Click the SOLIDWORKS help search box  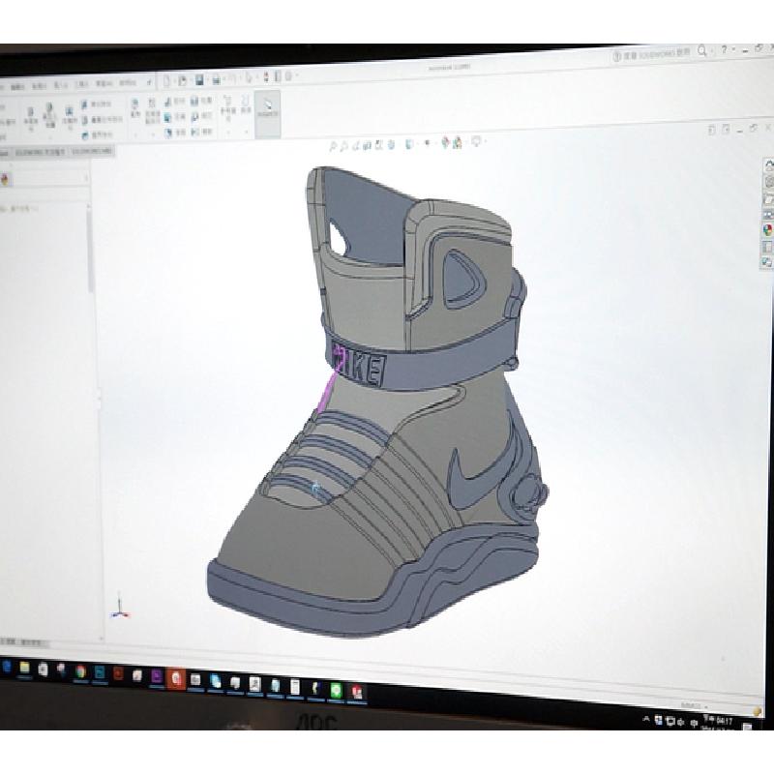651,54
